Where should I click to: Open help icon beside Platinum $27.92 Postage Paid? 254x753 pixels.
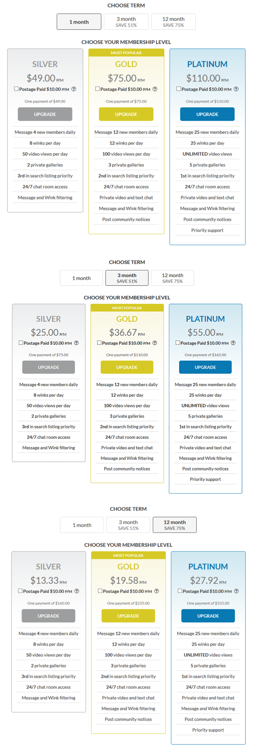(x=236, y=591)
